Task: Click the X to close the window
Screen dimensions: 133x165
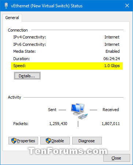Action: (x=127, y=5)
